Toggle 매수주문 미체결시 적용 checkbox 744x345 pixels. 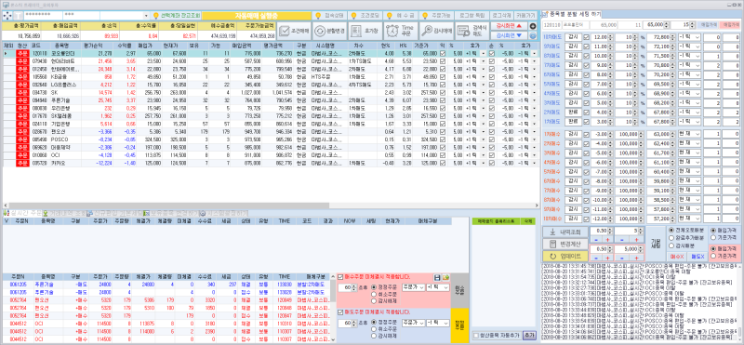340,277
